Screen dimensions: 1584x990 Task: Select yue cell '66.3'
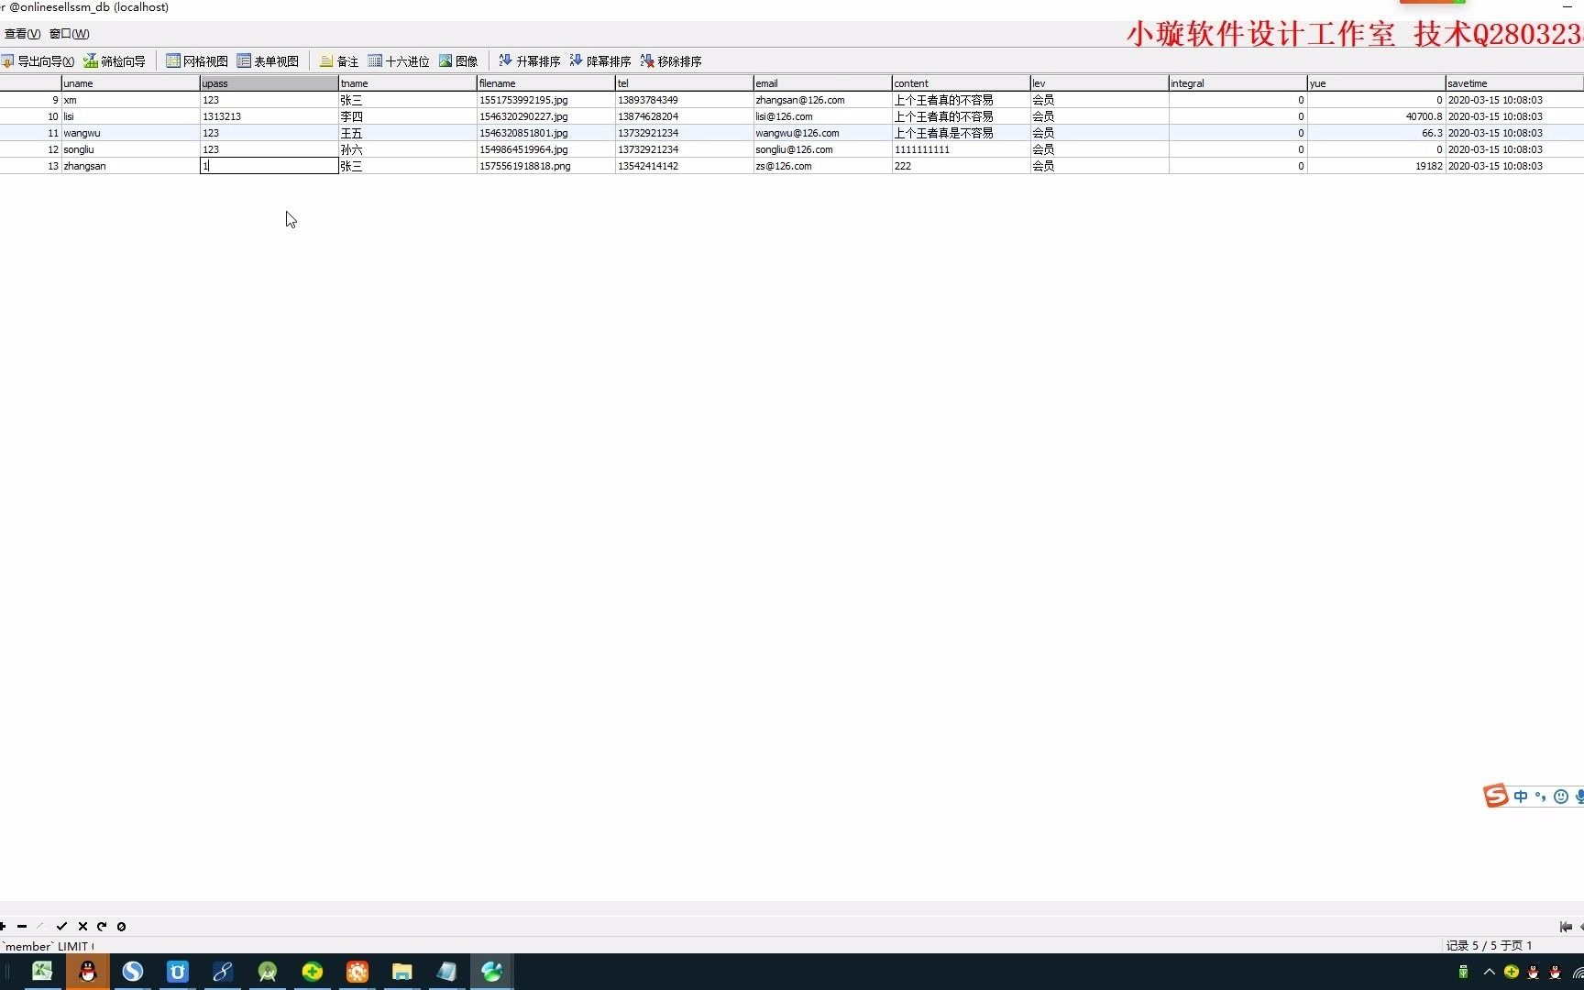[1376, 133]
